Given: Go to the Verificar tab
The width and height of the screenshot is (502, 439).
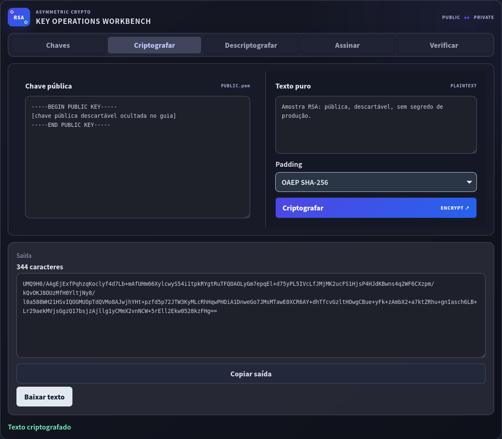Looking at the screenshot, I should pyautogui.click(x=444, y=45).
